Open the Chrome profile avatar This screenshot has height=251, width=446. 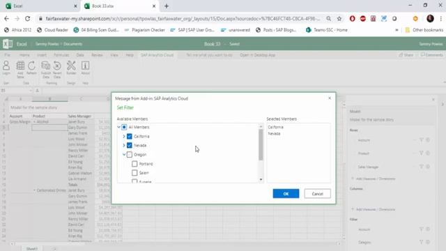430,19
